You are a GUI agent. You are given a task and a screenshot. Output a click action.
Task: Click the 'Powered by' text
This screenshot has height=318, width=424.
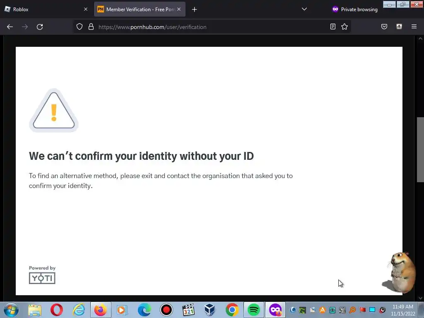(42, 268)
